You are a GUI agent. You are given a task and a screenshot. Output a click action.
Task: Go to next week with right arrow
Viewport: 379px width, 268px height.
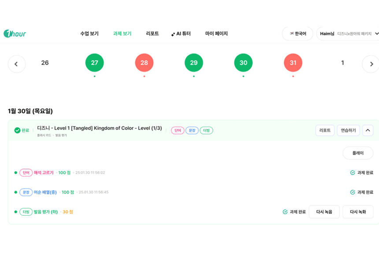pyautogui.click(x=371, y=64)
